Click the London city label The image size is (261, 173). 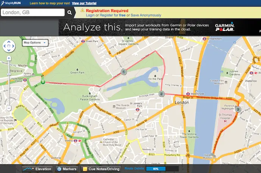pos(182,103)
